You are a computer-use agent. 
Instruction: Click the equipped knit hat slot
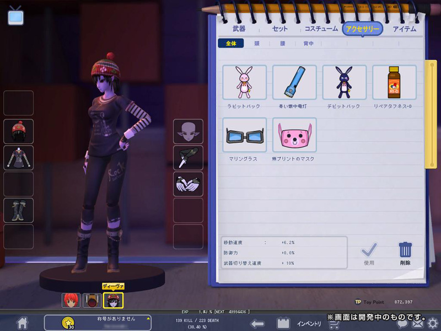(18, 131)
